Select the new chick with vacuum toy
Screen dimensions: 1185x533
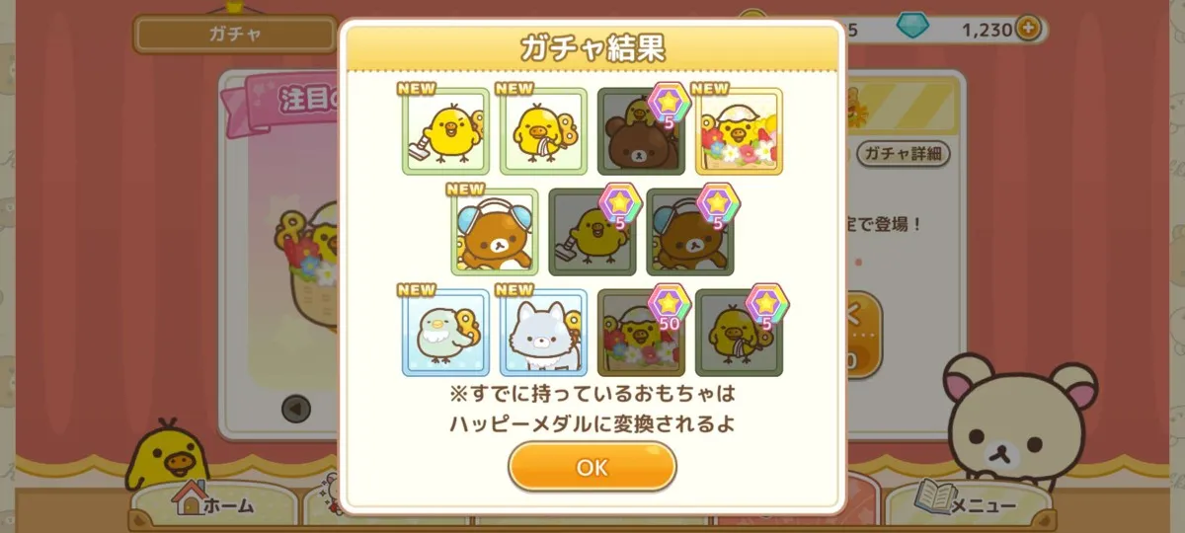(x=446, y=131)
